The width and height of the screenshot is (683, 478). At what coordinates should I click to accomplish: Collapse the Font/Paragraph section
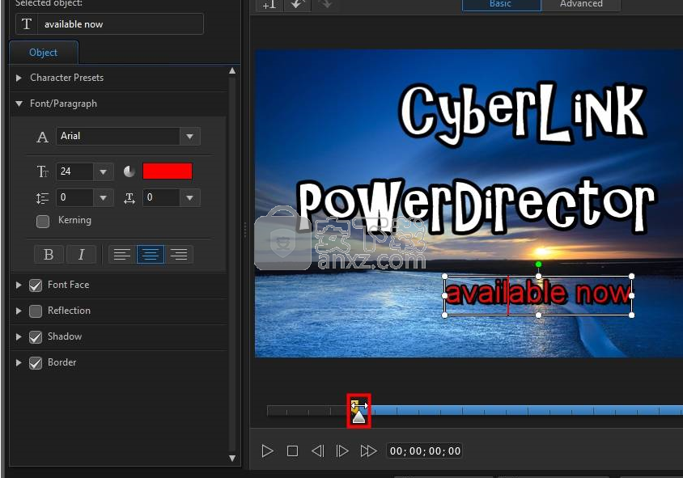tap(19, 104)
